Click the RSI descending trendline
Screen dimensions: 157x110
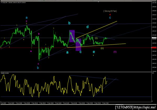[x=94, y=77]
